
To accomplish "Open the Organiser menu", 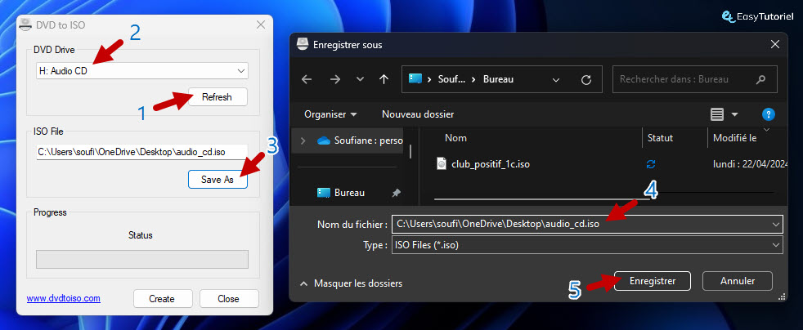I will tap(330, 114).
